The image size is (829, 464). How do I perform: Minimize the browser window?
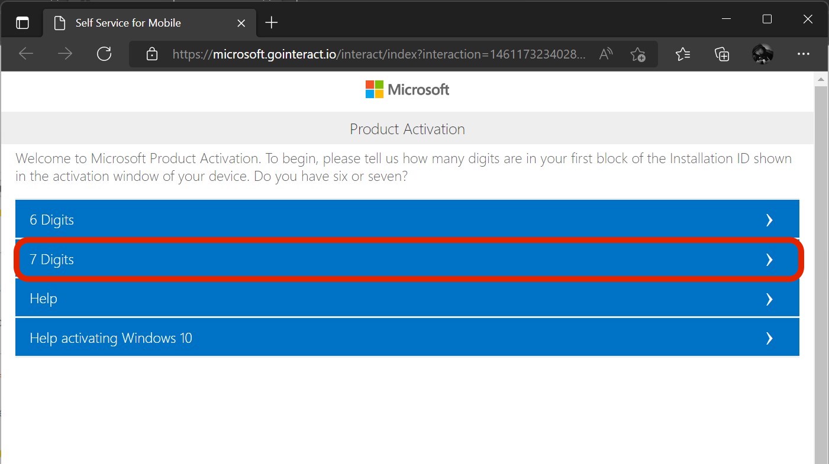click(726, 20)
